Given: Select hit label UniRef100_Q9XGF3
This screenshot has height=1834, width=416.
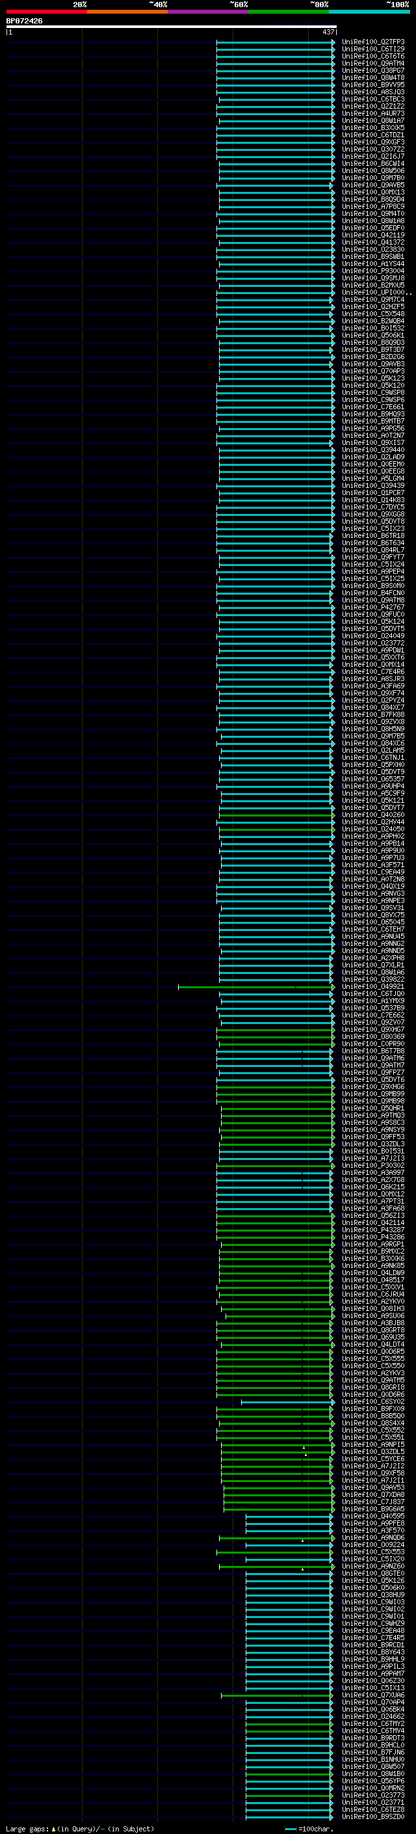Looking at the screenshot, I should tap(372, 142).
